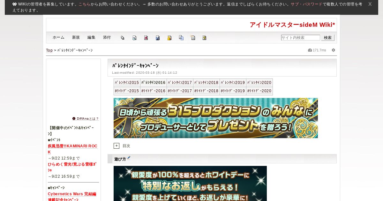Open the ホワイトデー2018 table link

click(x=207, y=91)
